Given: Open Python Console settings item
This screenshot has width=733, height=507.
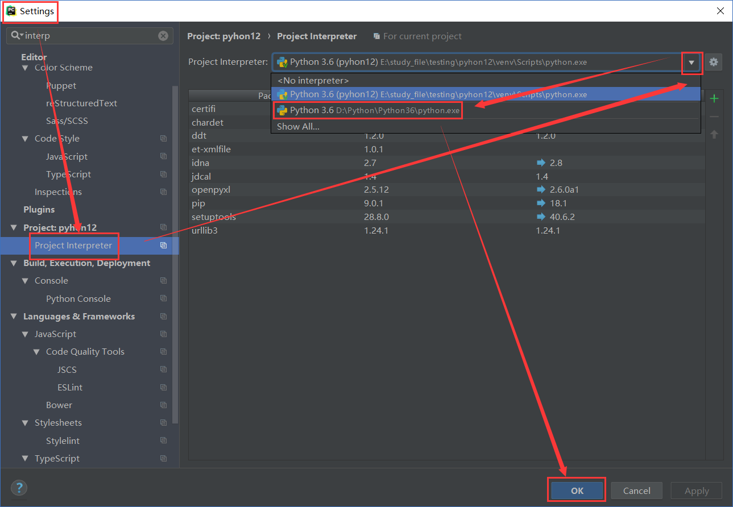Looking at the screenshot, I should click(78, 299).
